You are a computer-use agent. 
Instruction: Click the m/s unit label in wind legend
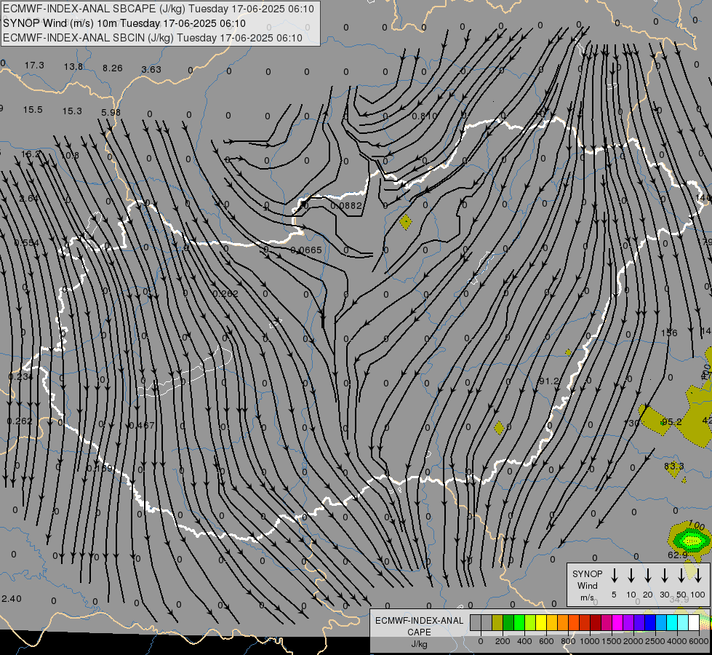click(x=587, y=598)
